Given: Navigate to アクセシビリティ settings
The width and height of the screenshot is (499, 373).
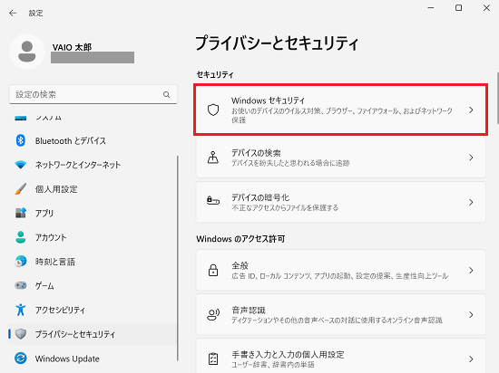Looking at the screenshot, I should click(93, 310).
